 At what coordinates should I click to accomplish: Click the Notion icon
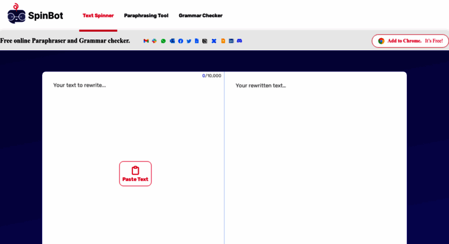(x=205, y=41)
